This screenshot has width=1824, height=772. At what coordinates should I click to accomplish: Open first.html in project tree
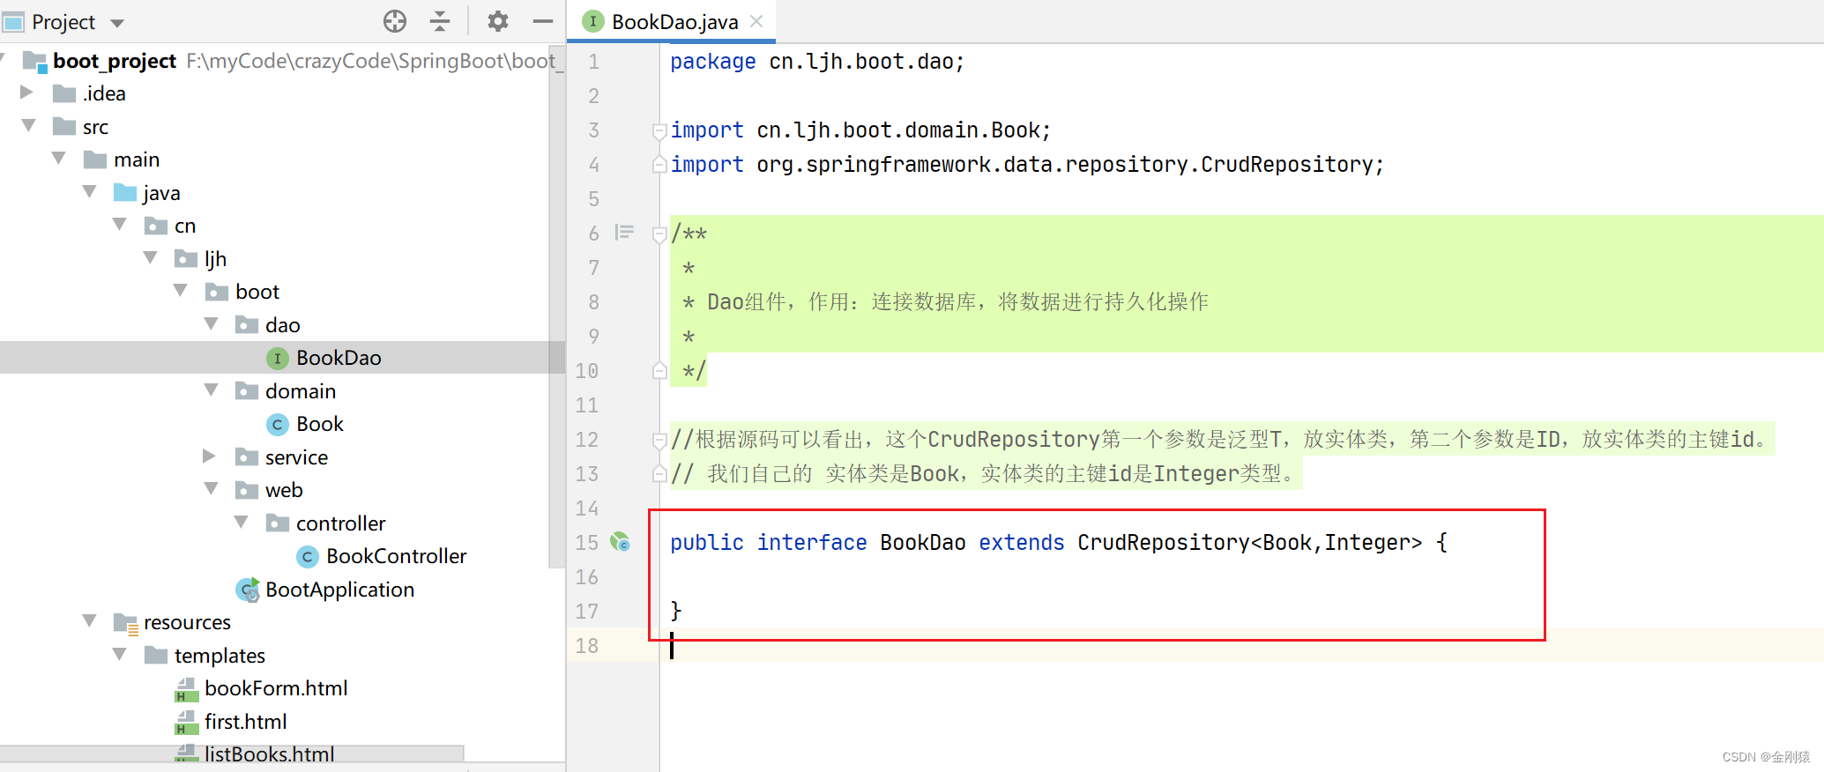[246, 722]
